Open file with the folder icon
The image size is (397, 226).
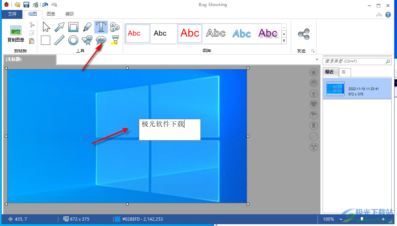(17, 5)
